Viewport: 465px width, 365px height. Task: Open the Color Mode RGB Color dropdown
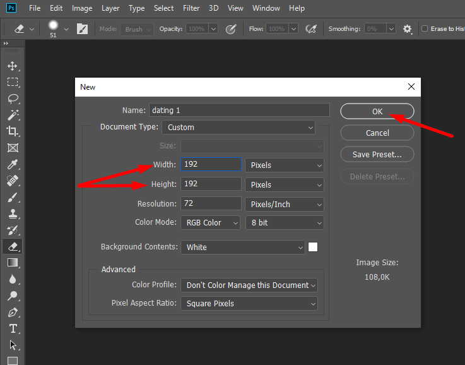click(x=211, y=223)
